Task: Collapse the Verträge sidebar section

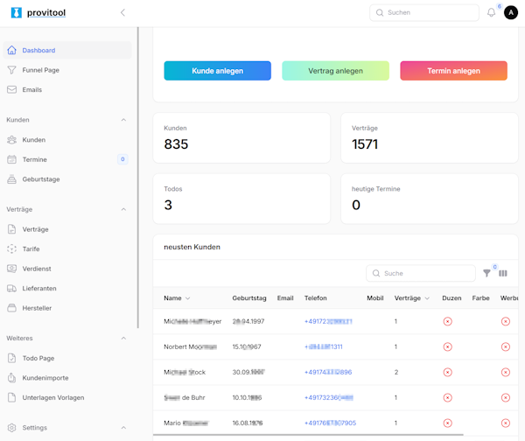Action: (x=123, y=209)
